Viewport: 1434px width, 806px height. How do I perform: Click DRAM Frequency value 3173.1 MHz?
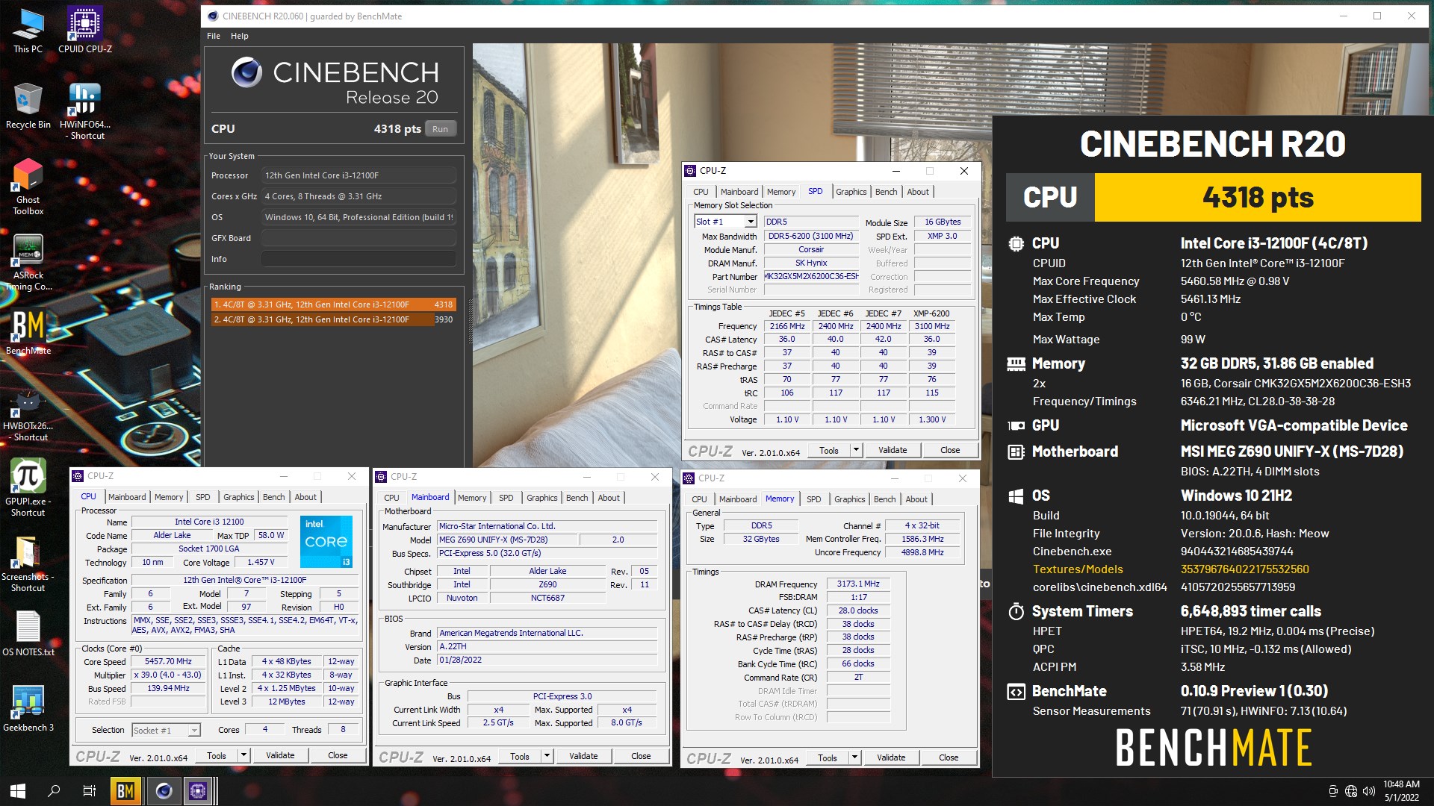pos(858,584)
